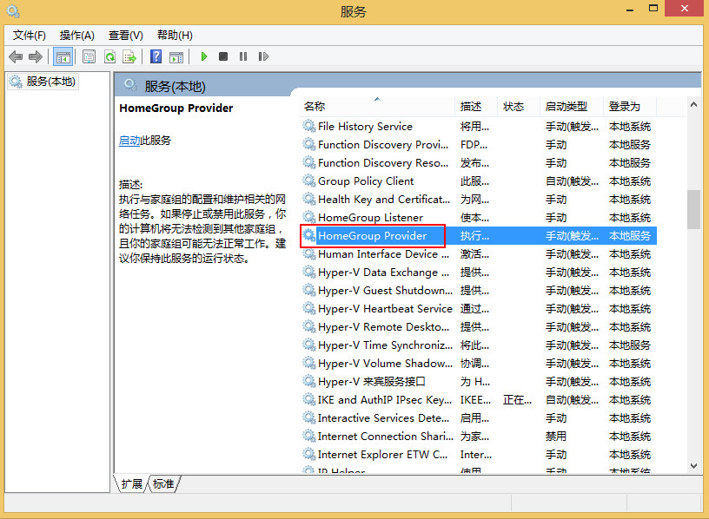Click the gear icon of File History Service
The height and width of the screenshot is (519, 709).
coord(309,126)
